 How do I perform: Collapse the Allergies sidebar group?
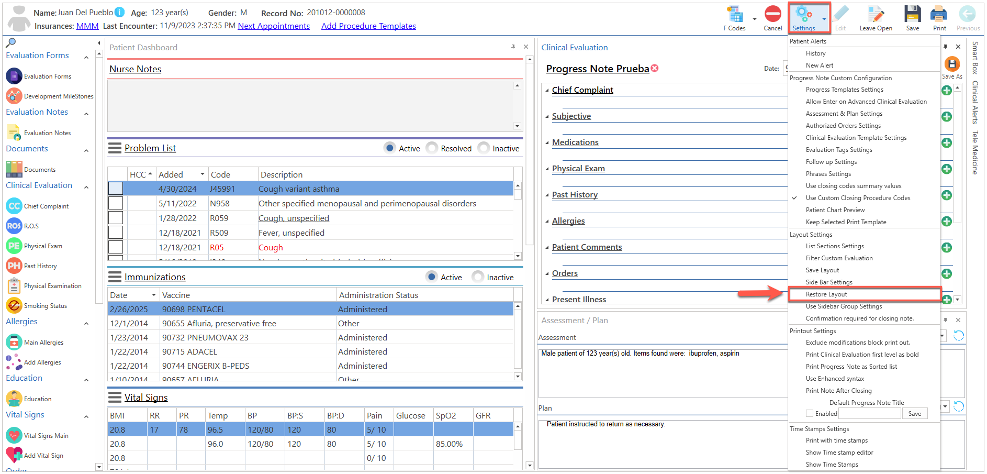[x=86, y=323]
